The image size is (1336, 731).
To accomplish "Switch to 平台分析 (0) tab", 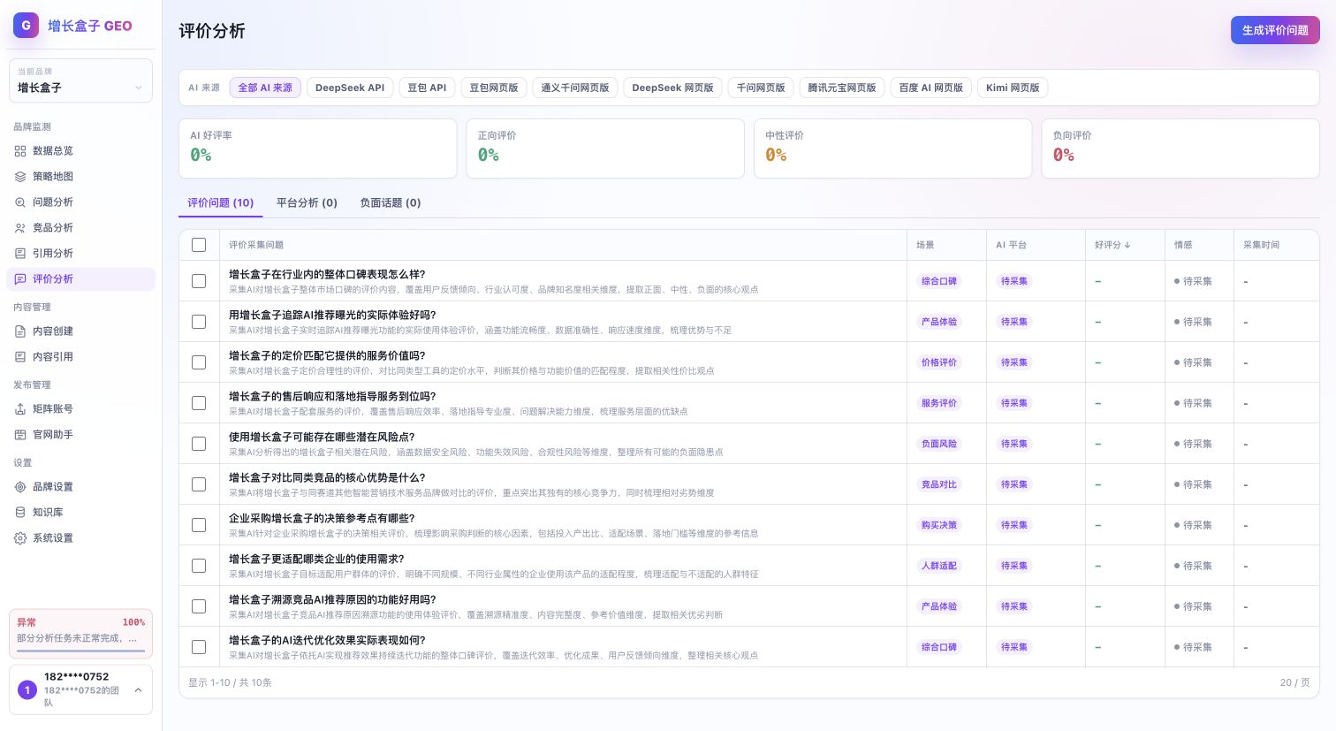I will click(x=307, y=202).
